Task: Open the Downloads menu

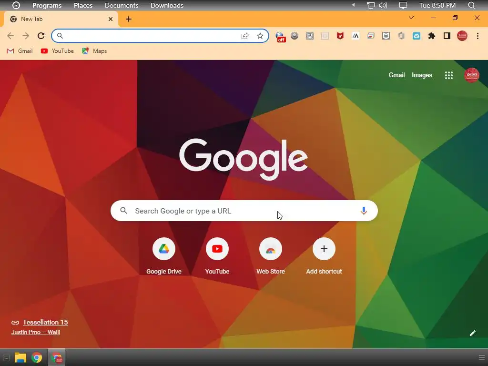Action: 167,5
